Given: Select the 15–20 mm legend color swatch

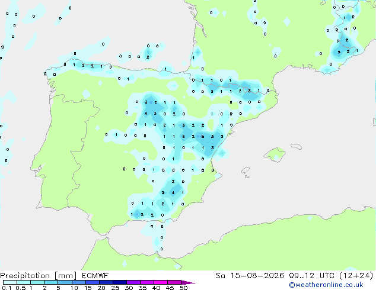Looking at the screenshot, I should point(92,282).
